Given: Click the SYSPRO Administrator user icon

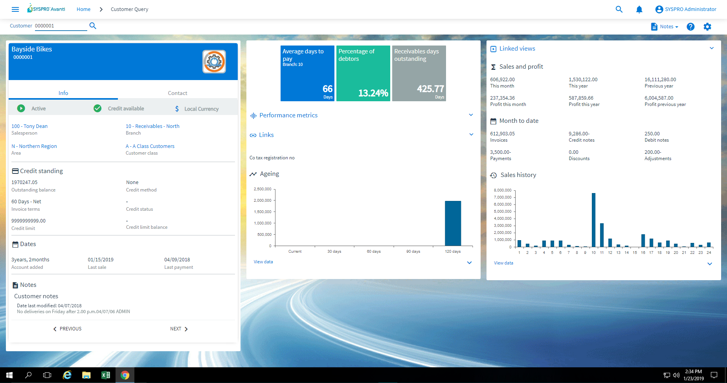Looking at the screenshot, I should point(659,9).
